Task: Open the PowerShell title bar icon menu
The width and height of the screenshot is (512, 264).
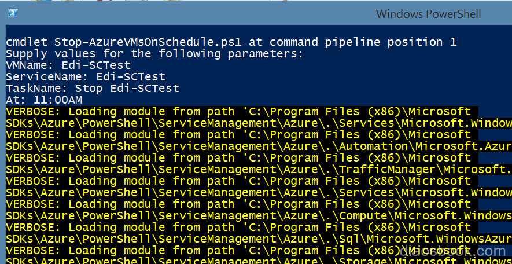Action: 13,13
